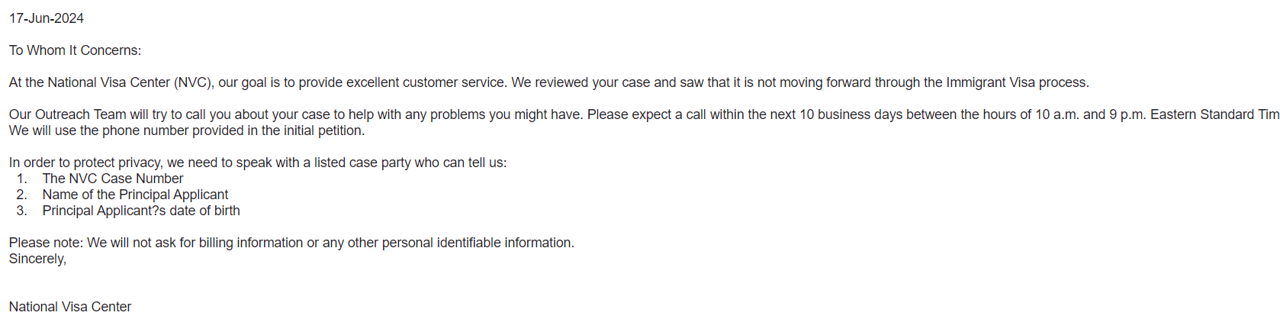Click the 'Please note:' text
Screen dimensions: 1280x319
pyautogui.click(x=46, y=243)
